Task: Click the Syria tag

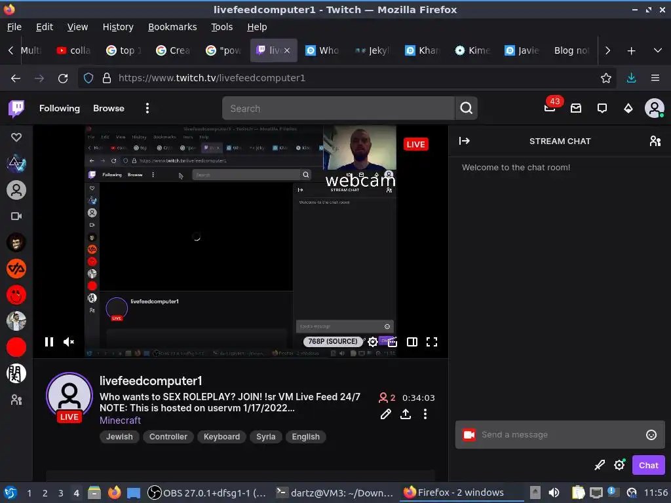Action: 266,437
